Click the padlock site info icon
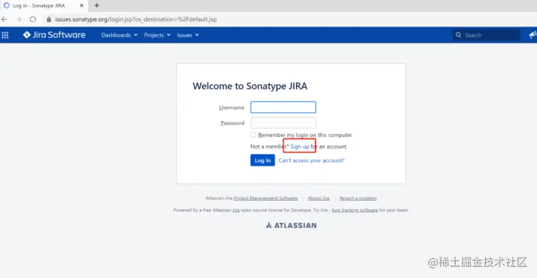Screen dimensions: 537x278 click(48, 19)
